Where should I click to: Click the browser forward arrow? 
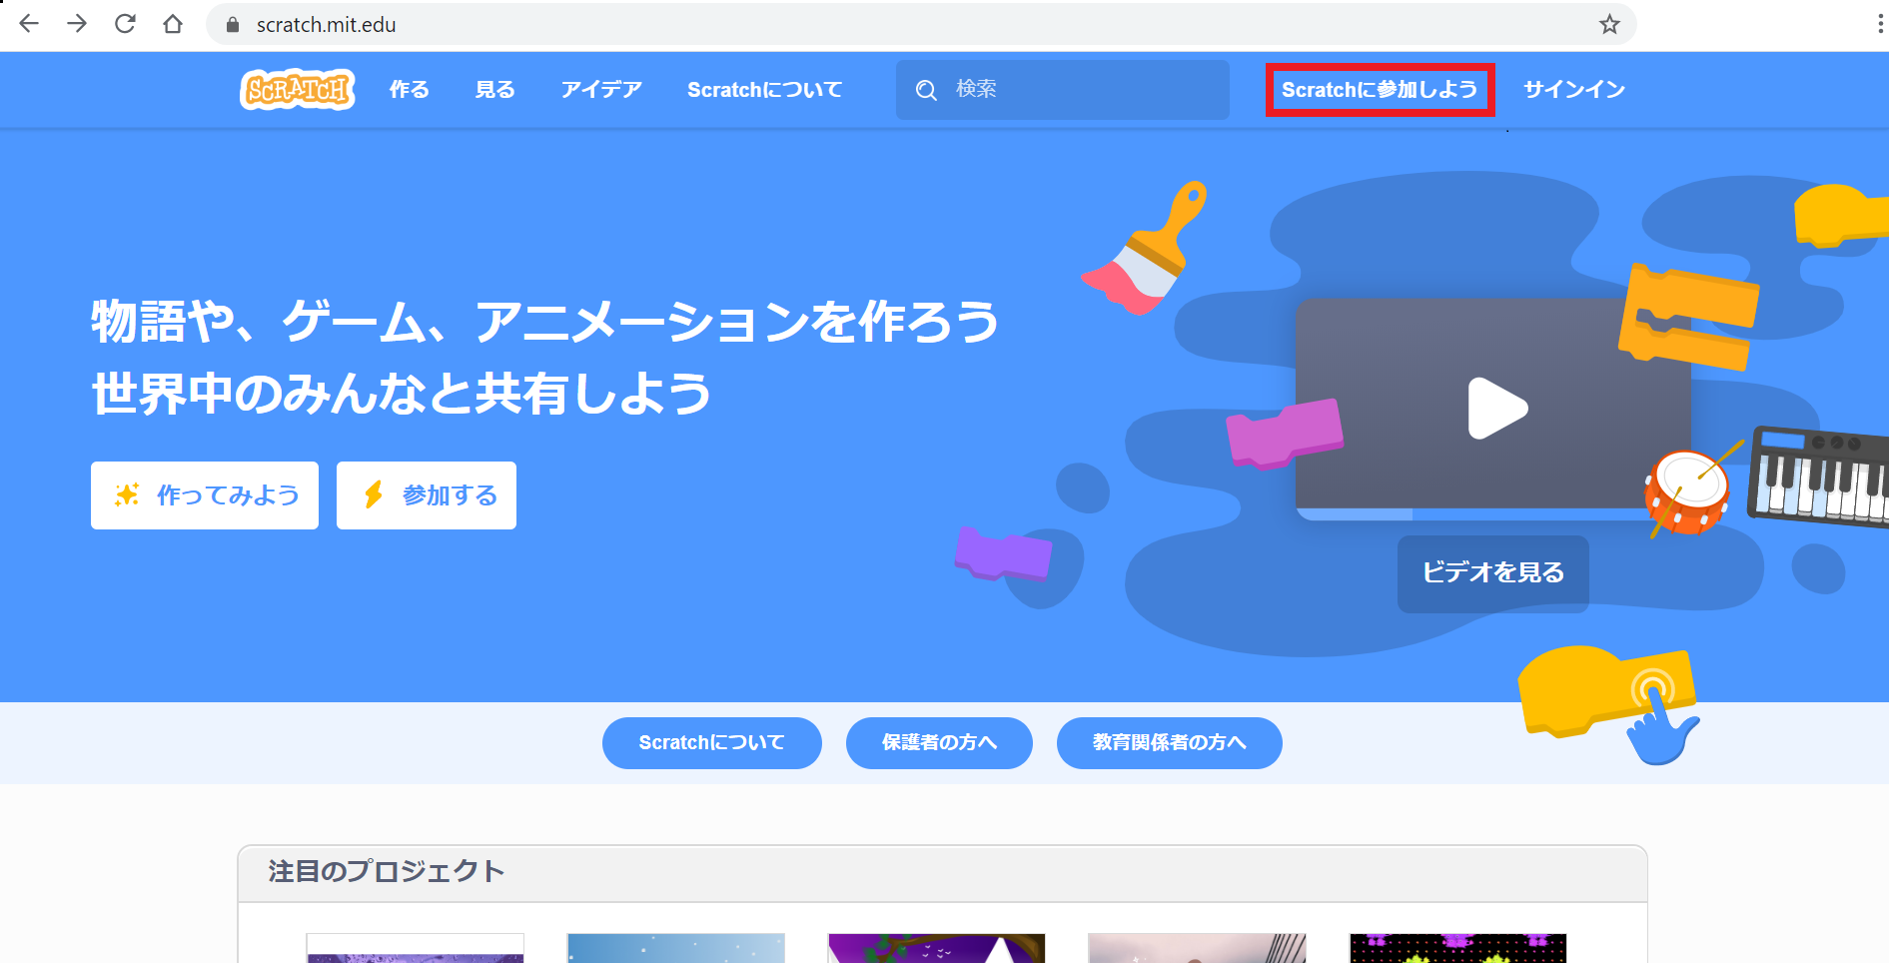pos(77,24)
